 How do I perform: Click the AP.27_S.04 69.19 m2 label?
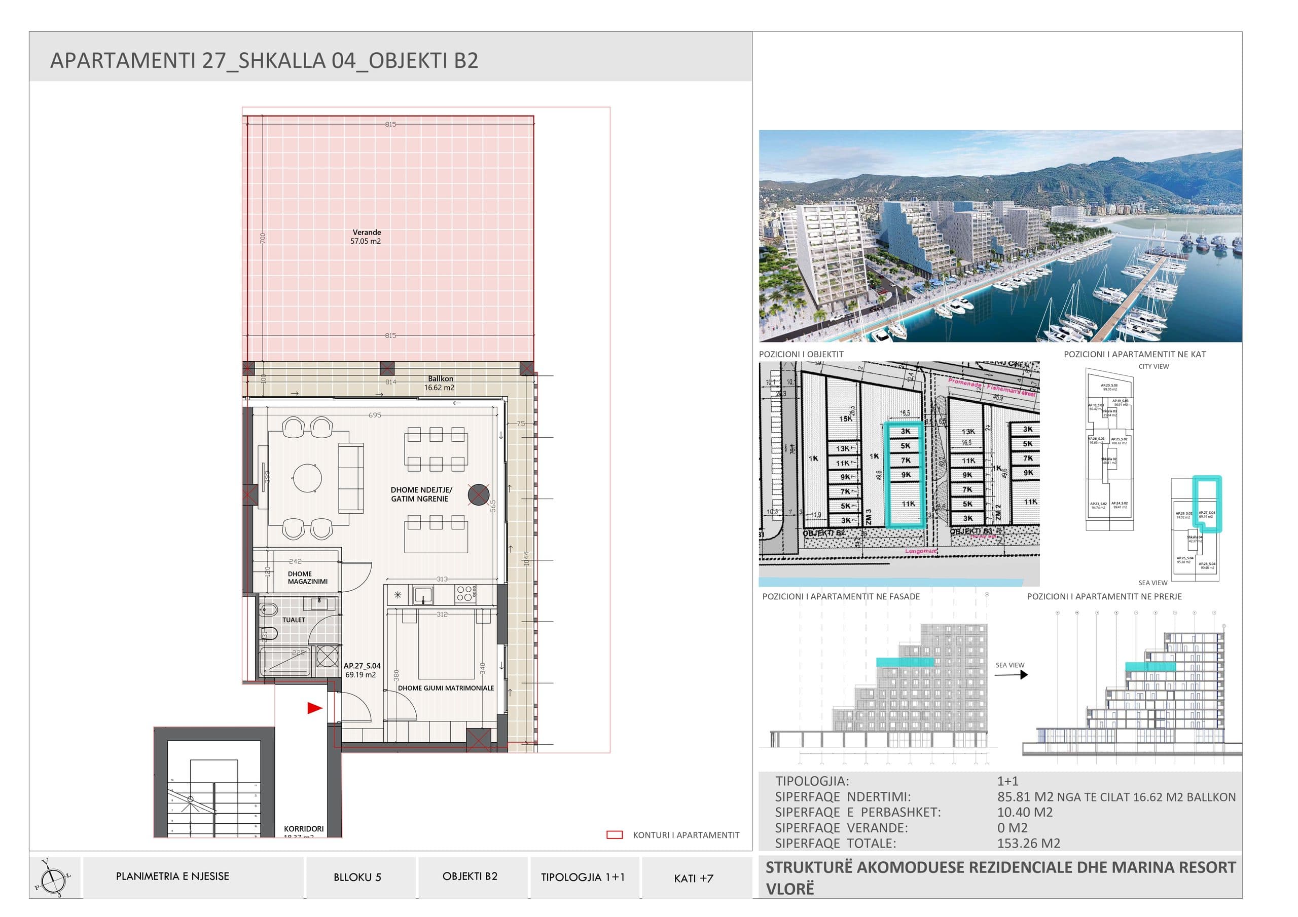[x=362, y=670]
